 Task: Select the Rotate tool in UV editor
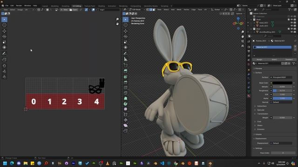point(4,36)
